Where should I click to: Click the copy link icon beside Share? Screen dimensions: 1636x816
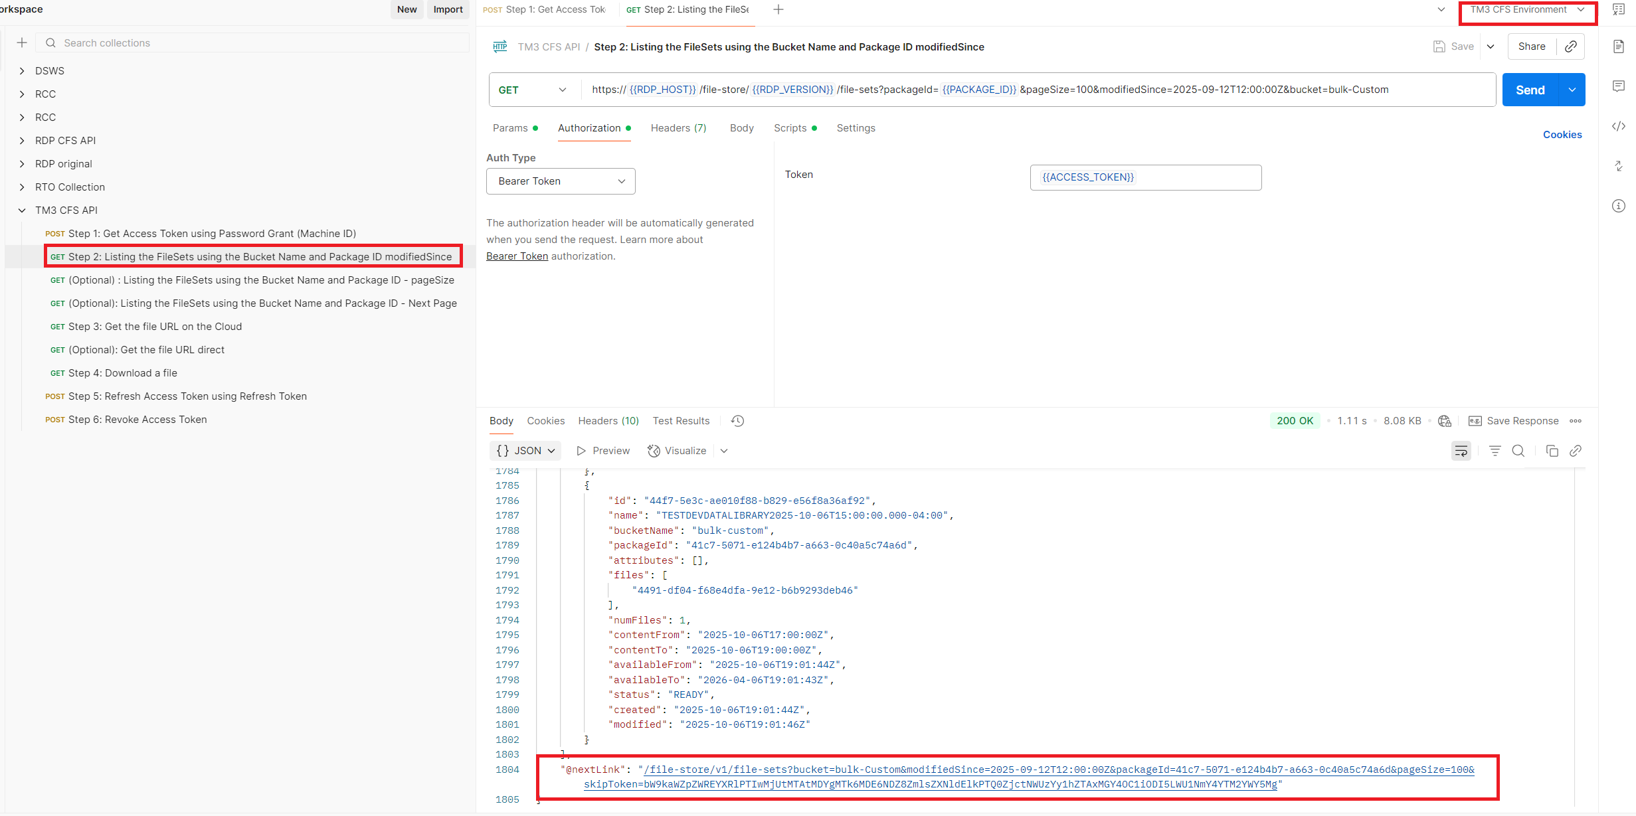[x=1571, y=46]
